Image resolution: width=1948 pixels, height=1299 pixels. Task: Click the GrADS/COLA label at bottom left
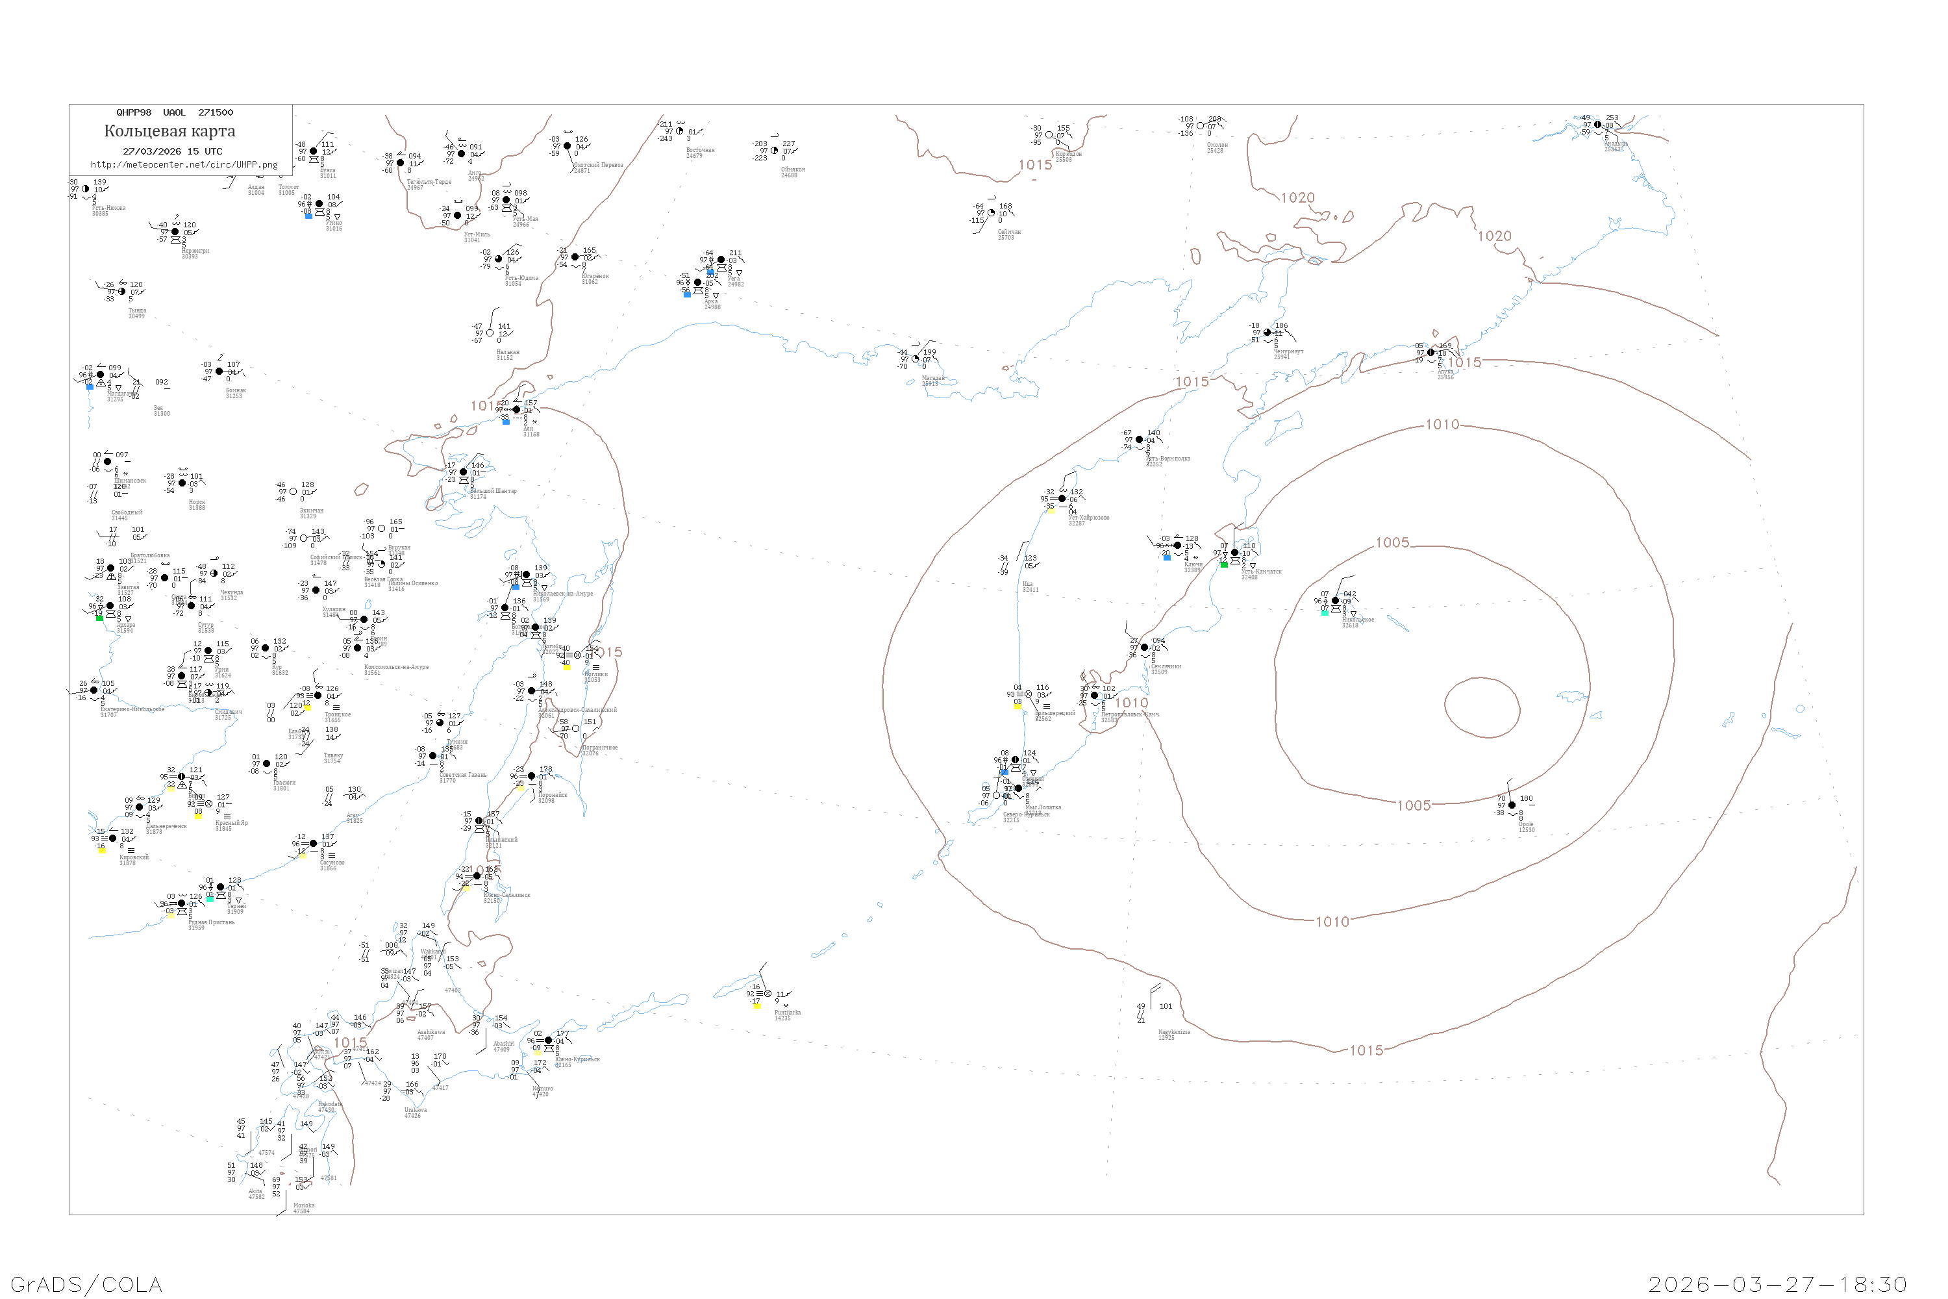coord(86,1285)
